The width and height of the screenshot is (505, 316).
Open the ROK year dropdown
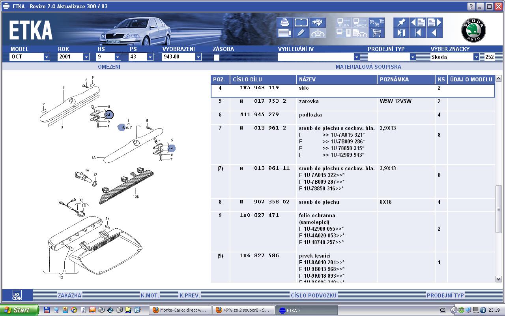pos(86,57)
